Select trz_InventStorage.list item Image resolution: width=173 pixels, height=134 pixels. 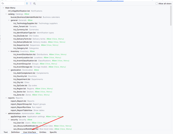(23, 67)
